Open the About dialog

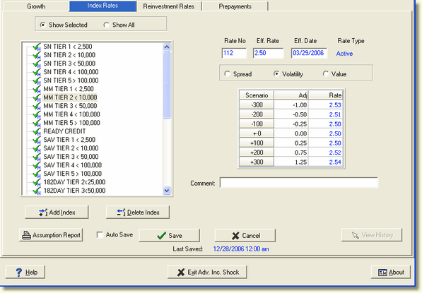tap(391, 273)
